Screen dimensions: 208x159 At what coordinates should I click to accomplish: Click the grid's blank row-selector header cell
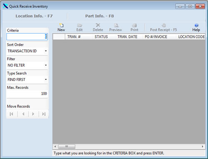point(59,37)
